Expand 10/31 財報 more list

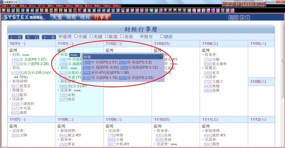[x=27, y=55]
